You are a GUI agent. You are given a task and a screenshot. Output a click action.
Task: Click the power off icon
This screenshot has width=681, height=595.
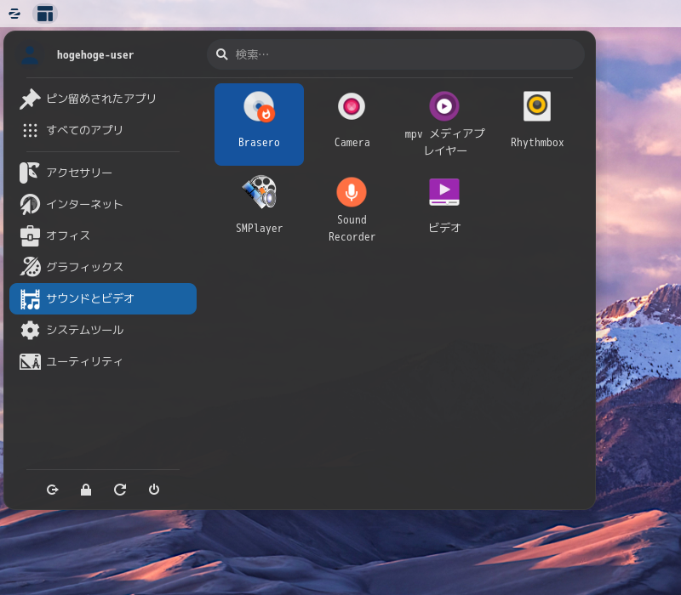click(x=154, y=490)
